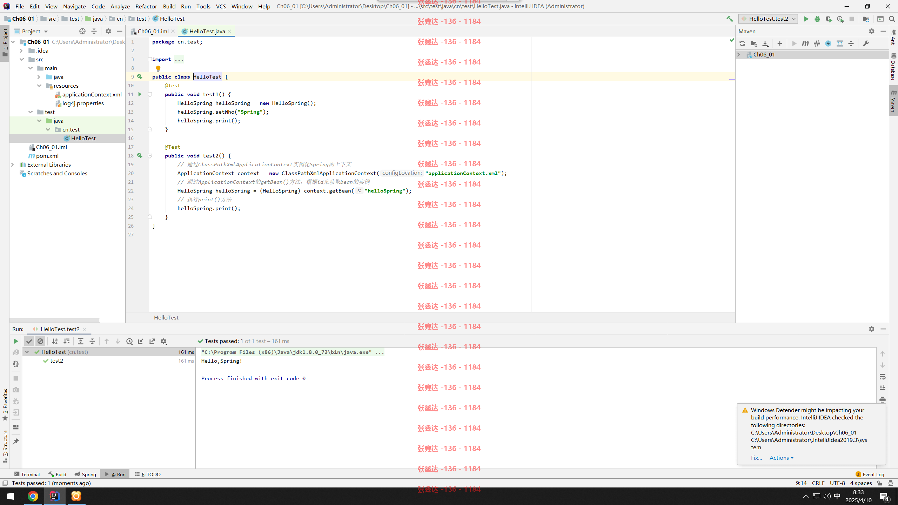Start debugging with the bug icon
This screenshot has width=898, height=505.
point(817,19)
